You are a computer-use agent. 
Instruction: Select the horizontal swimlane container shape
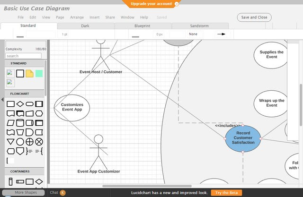click(20, 181)
